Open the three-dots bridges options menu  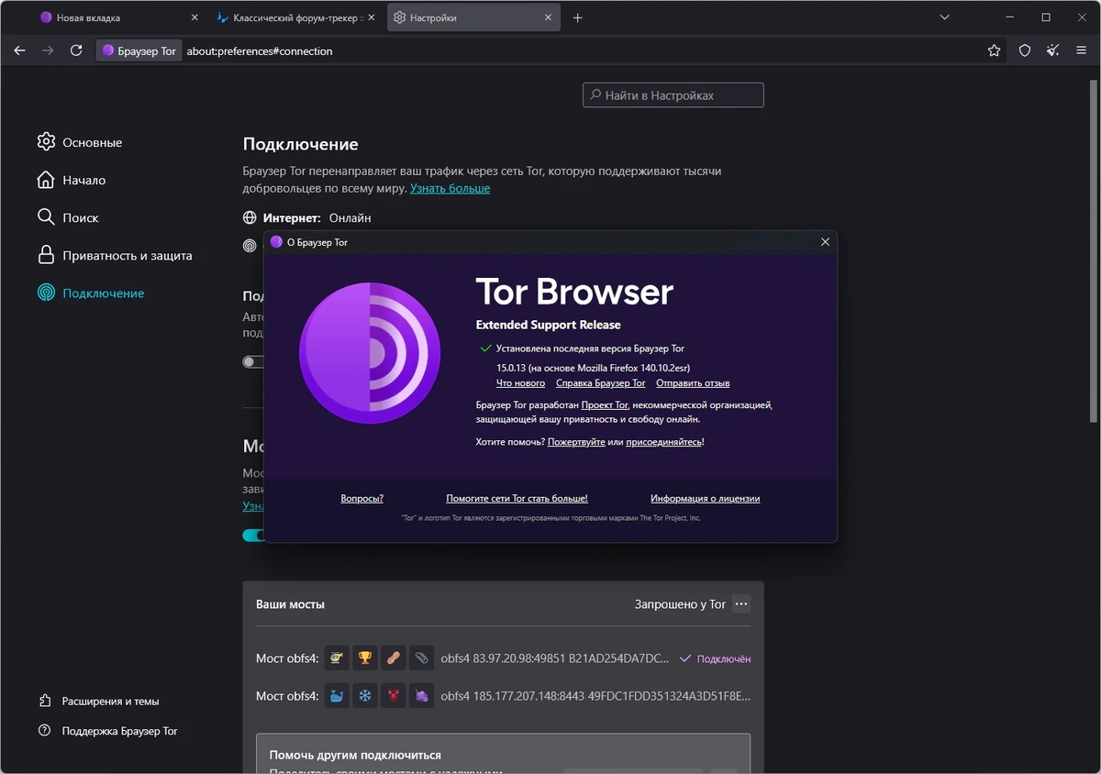(x=741, y=604)
